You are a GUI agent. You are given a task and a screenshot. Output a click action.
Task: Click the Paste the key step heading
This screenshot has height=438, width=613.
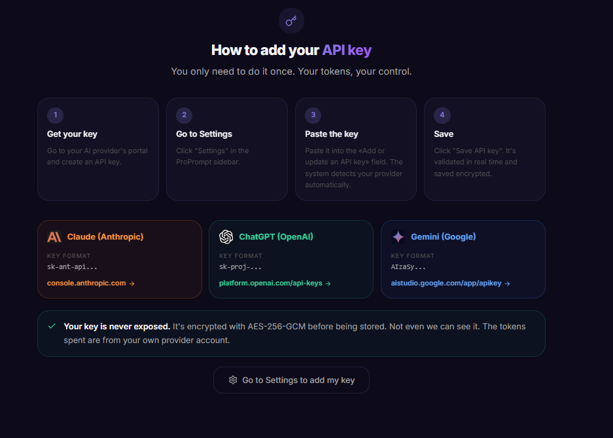point(332,134)
